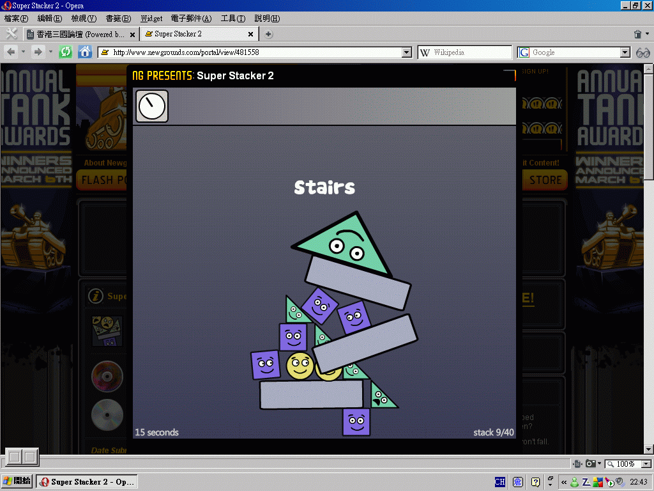Go back with the back arrow
Viewport: 654px width, 491px height.
coord(11,52)
